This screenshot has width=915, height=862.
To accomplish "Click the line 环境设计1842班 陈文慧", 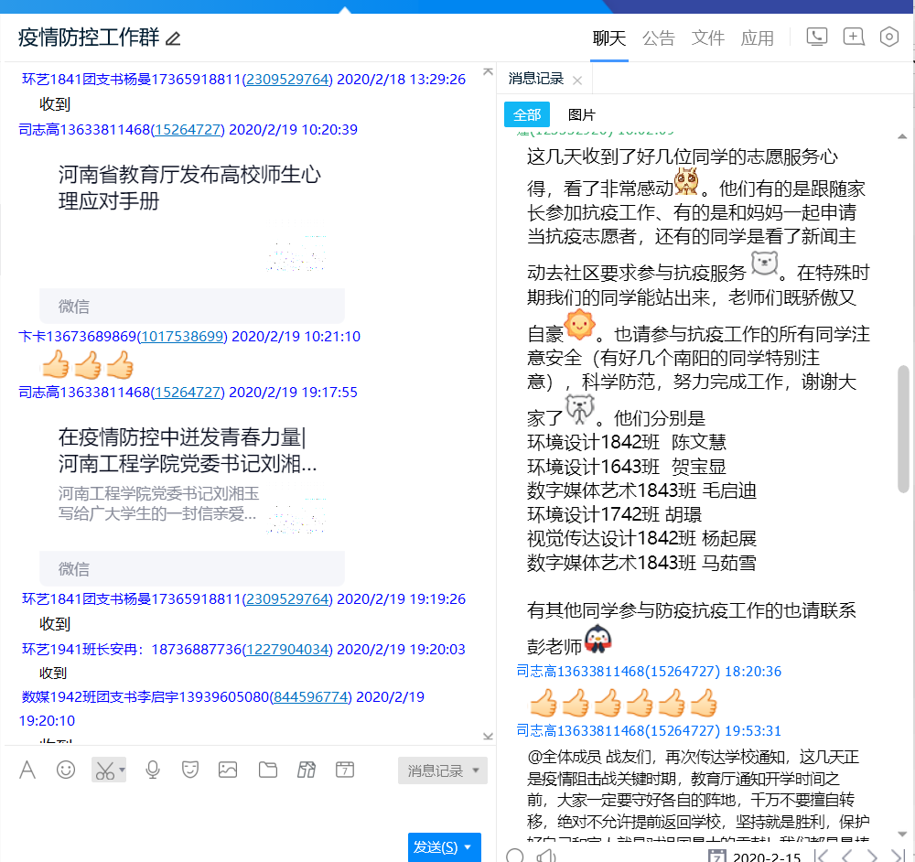I will (627, 442).
